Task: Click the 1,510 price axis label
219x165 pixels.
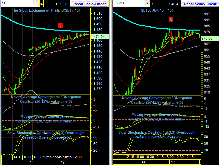Action: tap(98, 14)
